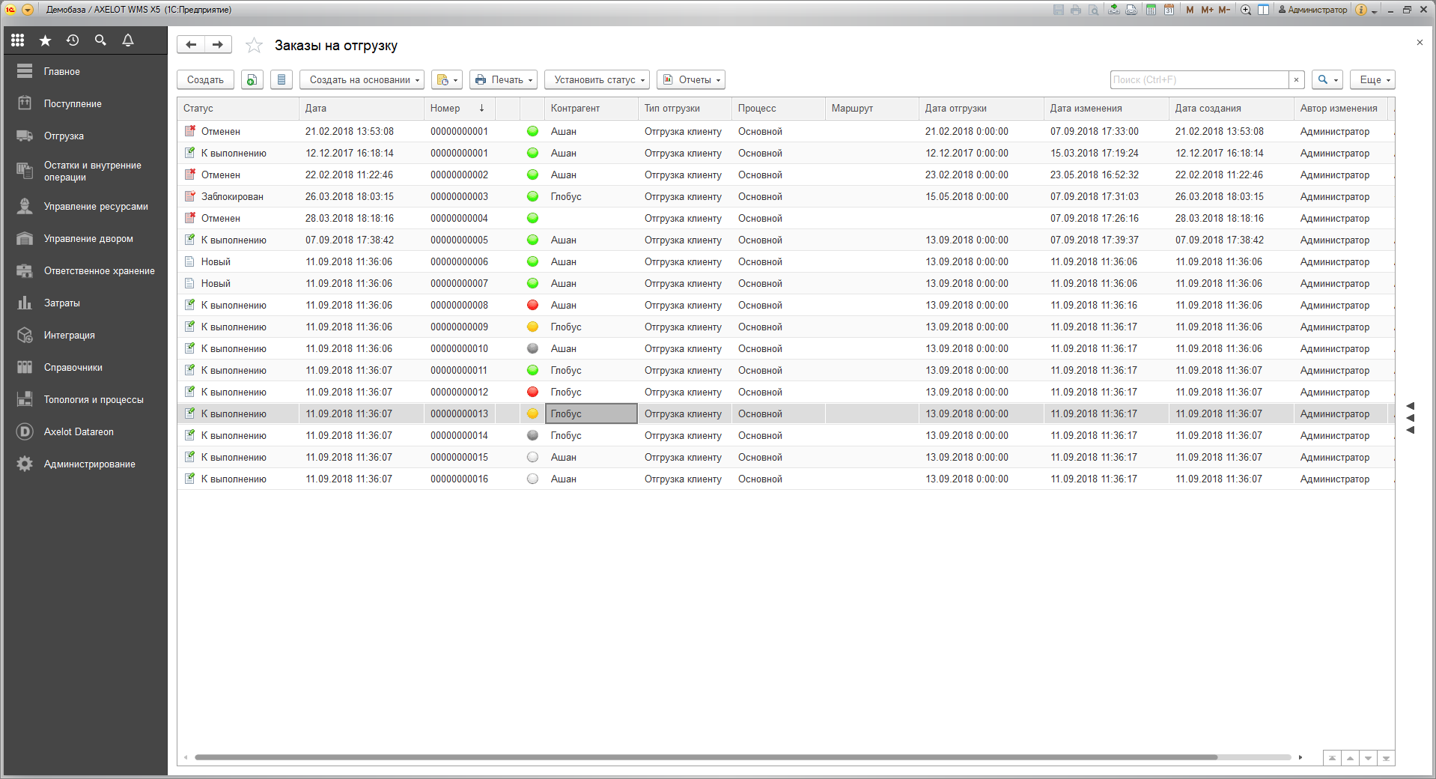Step up one row with the scroll-up button

tap(1350, 758)
